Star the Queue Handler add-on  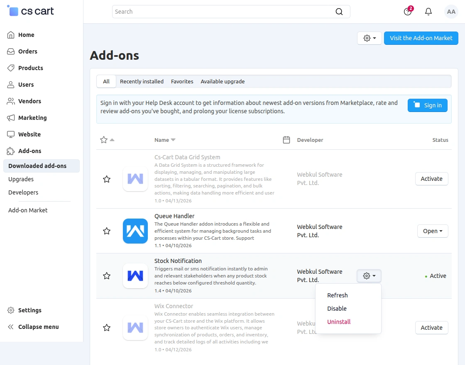[x=107, y=231]
